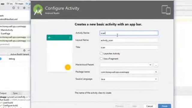Screen dimensions: 192x108
Task: Select ScanPage in the project tree
Action: [x=5, y=34]
